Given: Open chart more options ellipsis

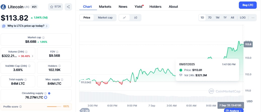Looking at the screenshot, I should tap(253, 18).
